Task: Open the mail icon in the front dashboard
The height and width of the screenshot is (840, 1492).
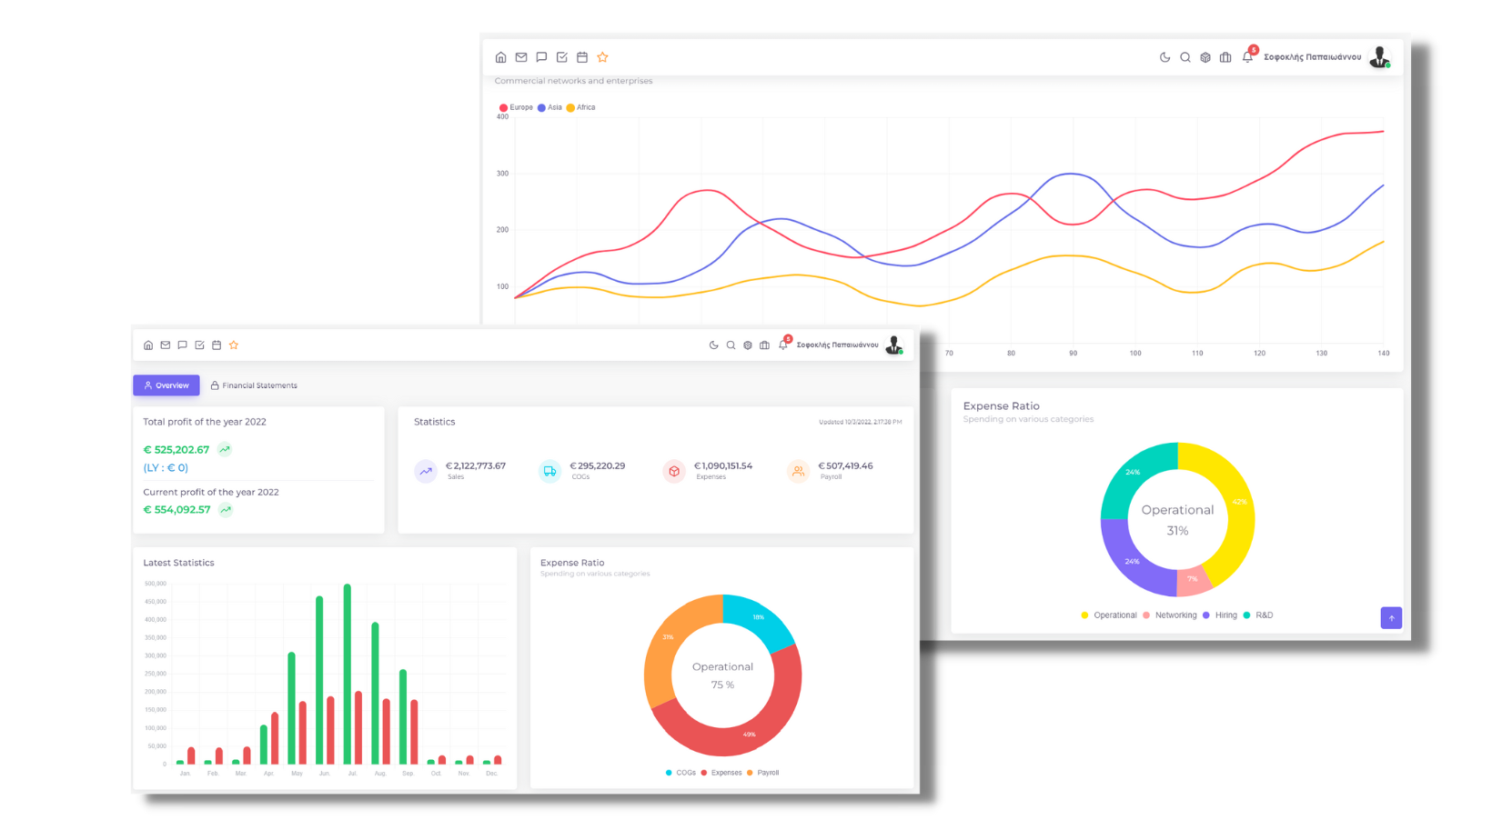Action: (x=166, y=345)
